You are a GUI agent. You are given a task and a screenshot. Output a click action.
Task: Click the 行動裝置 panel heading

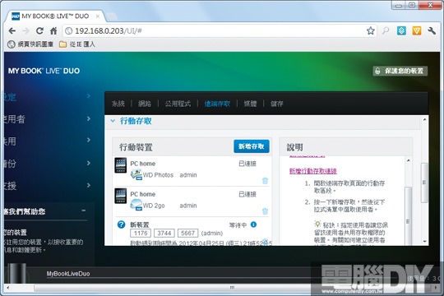[136, 147]
